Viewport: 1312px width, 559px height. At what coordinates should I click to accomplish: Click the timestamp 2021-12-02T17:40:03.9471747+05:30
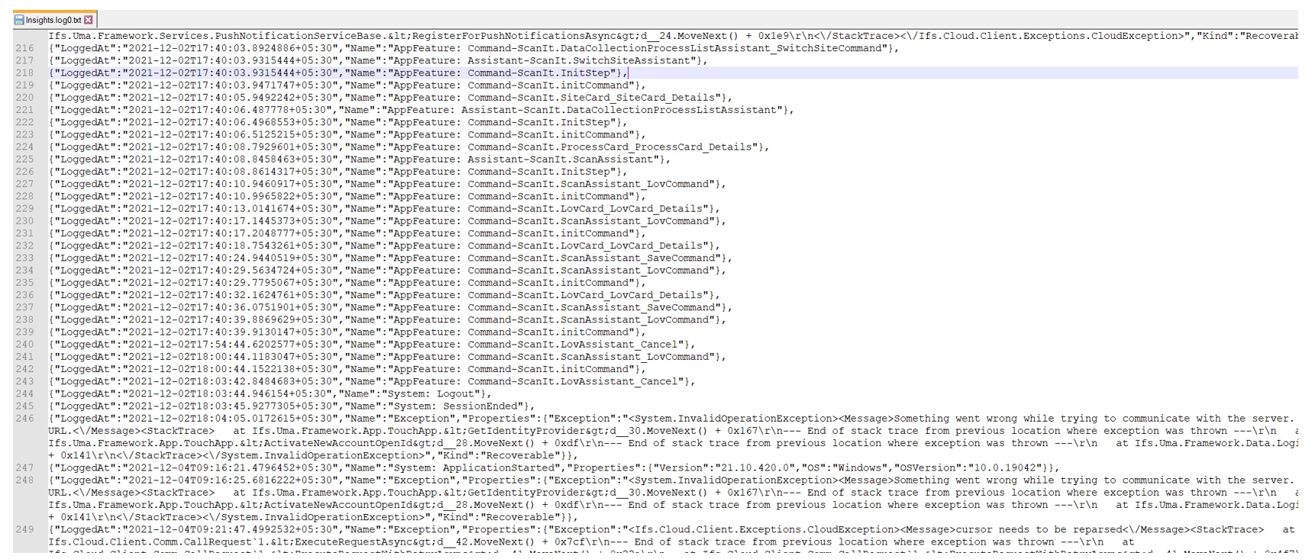tap(231, 85)
